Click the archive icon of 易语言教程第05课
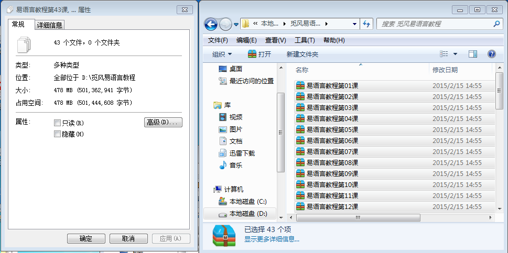Image resolution: width=508 pixels, height=253 pixels. 300,130
